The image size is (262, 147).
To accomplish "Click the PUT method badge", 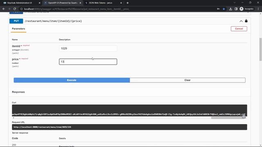I will tap(16, 21).
